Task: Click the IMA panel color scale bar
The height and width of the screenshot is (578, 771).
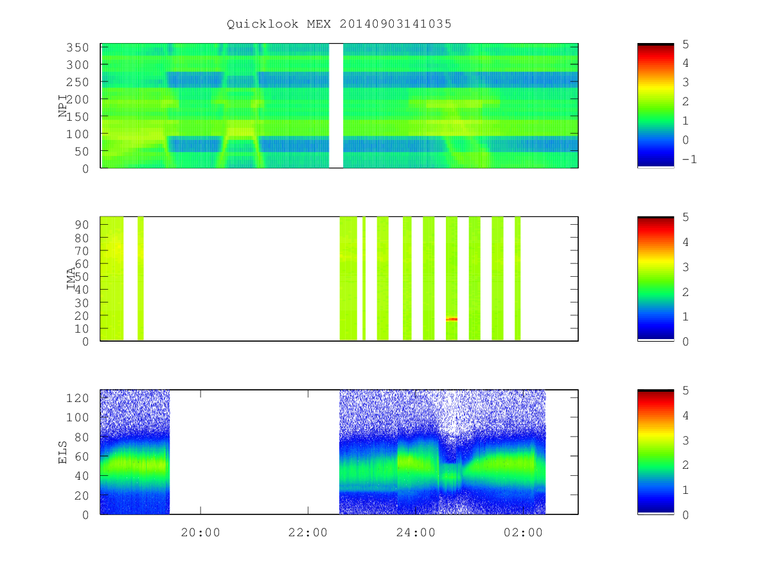Action: tap(655, 278)
